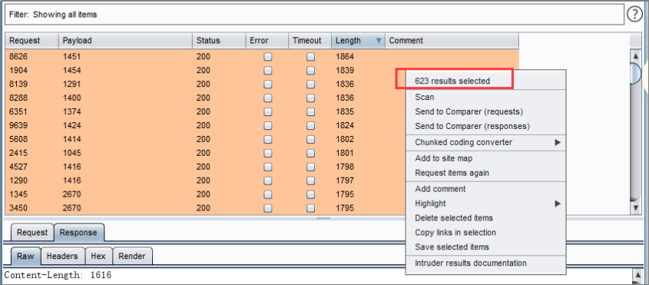Open Intruder results documentation

471,263
